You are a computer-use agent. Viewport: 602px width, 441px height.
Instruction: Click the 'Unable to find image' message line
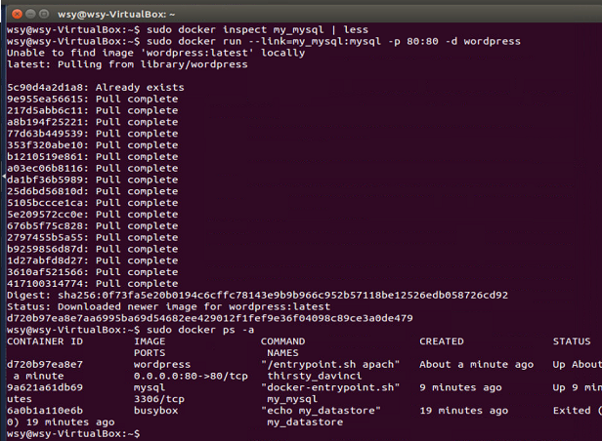[x=156, y=53]
